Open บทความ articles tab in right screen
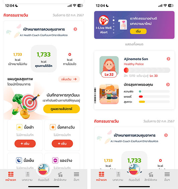 (118, 176)
